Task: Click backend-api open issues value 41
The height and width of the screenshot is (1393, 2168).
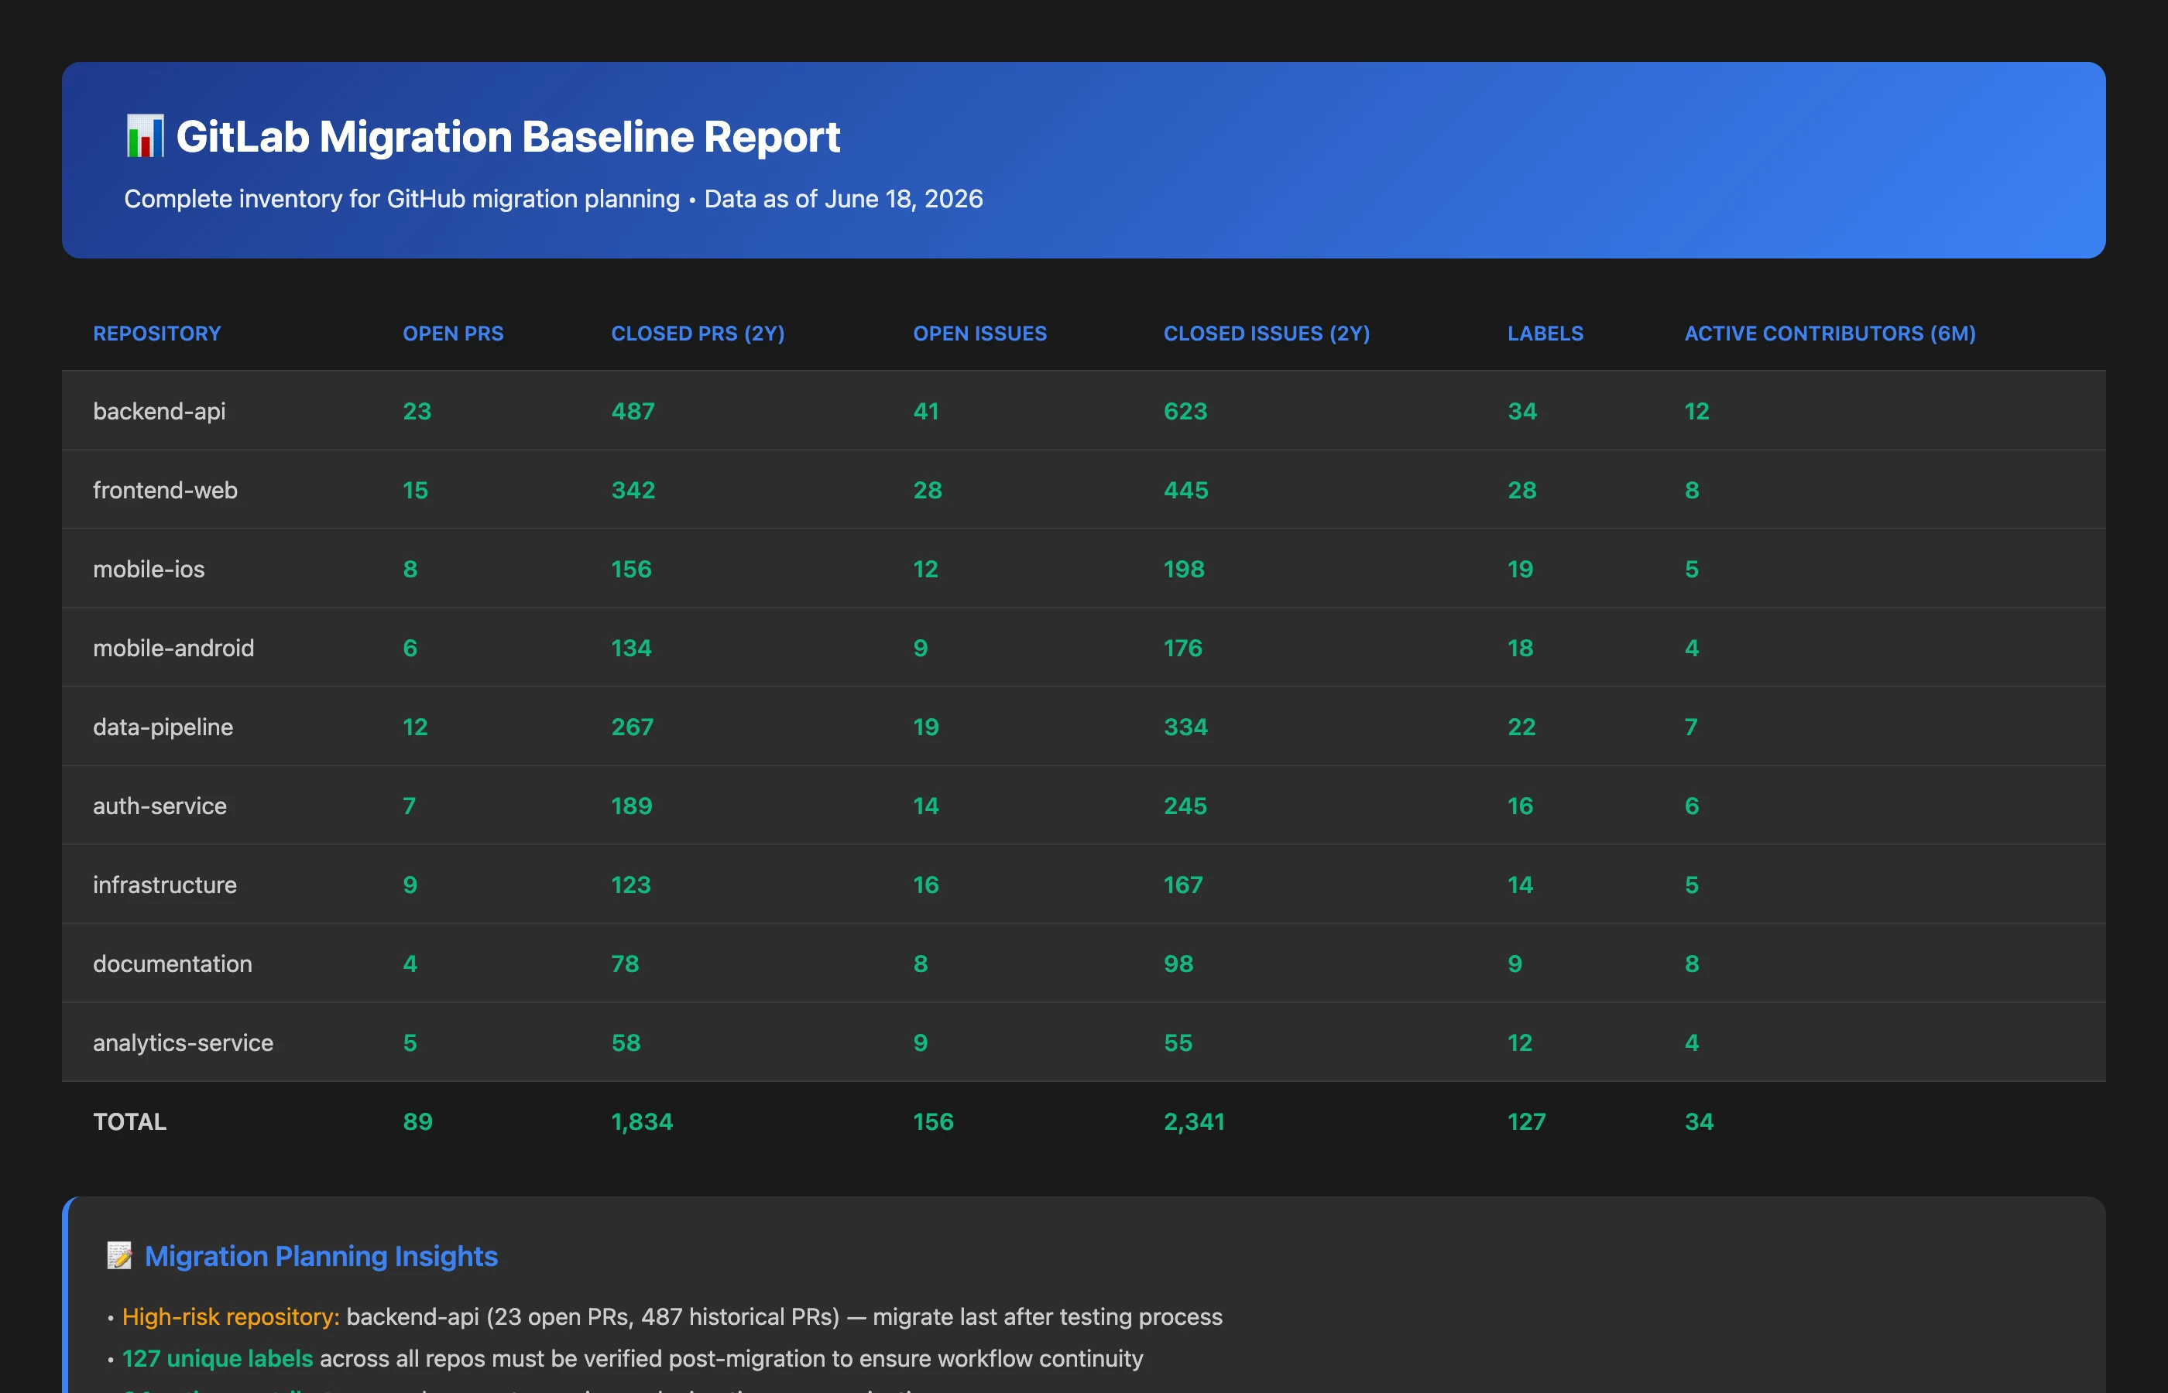Action: tap(925, 412)
